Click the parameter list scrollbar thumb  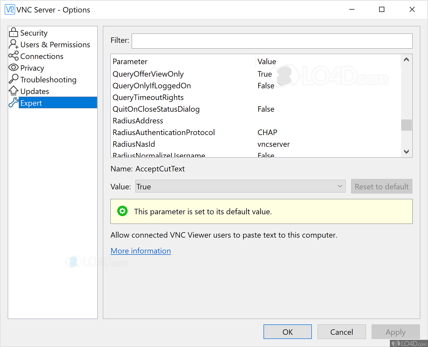click(x=406, y=125)
